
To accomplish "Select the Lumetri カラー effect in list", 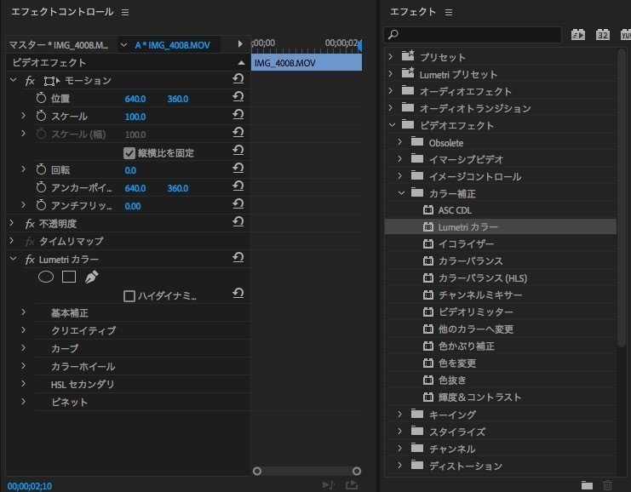I will (x=501, y=227).
